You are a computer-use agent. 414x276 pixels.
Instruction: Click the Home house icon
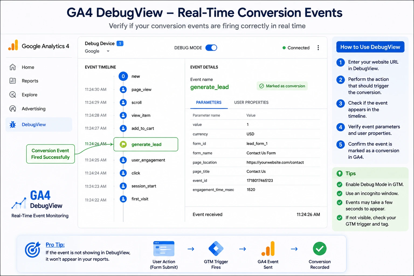pyautogui.click(x=13, y=67)
